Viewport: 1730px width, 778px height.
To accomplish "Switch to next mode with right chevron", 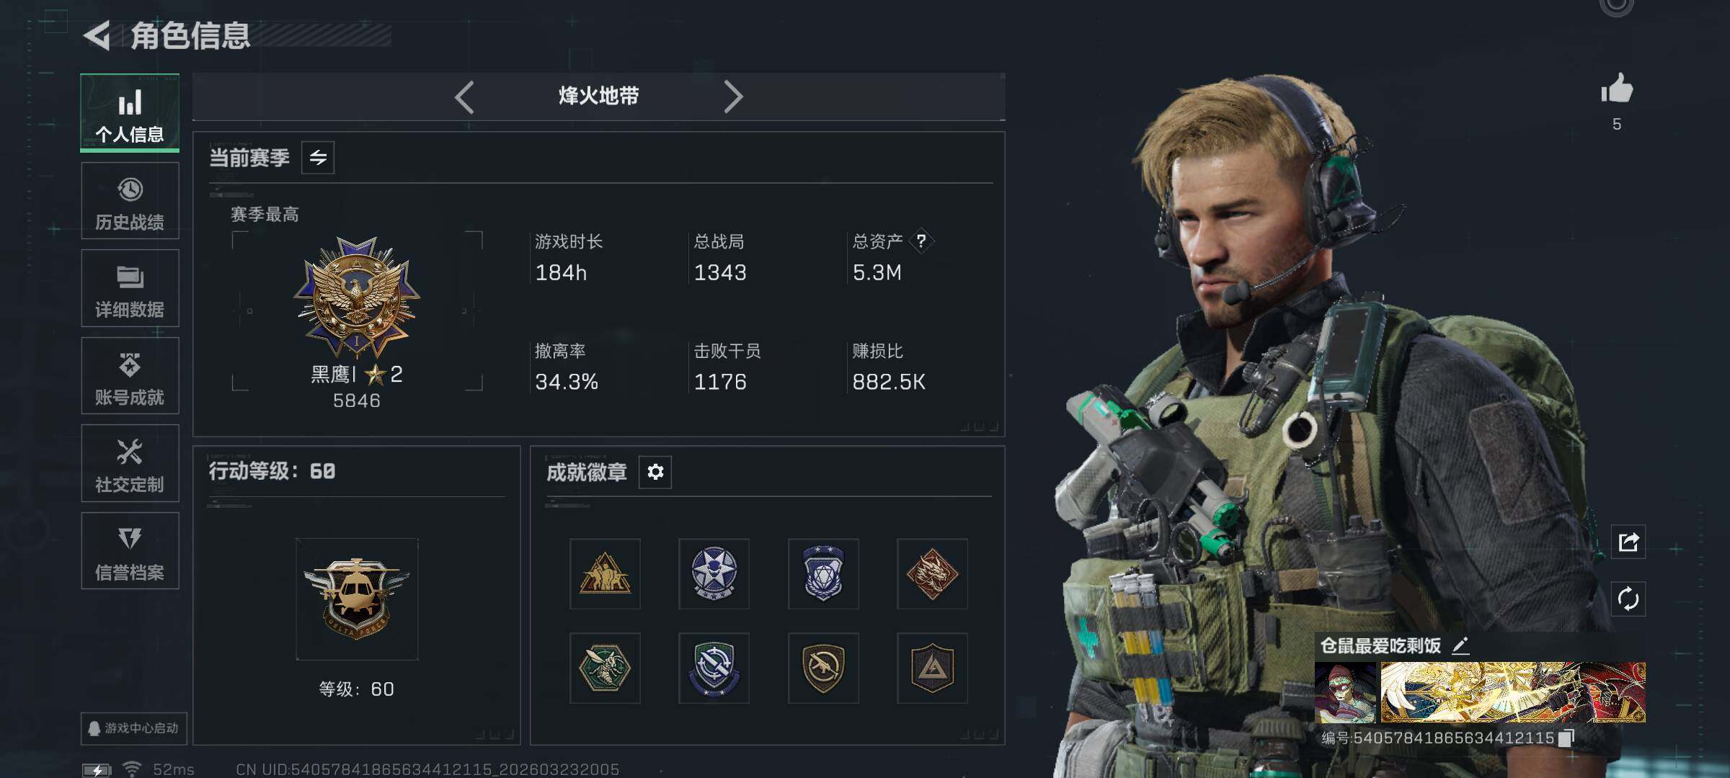I will point(733,97).
